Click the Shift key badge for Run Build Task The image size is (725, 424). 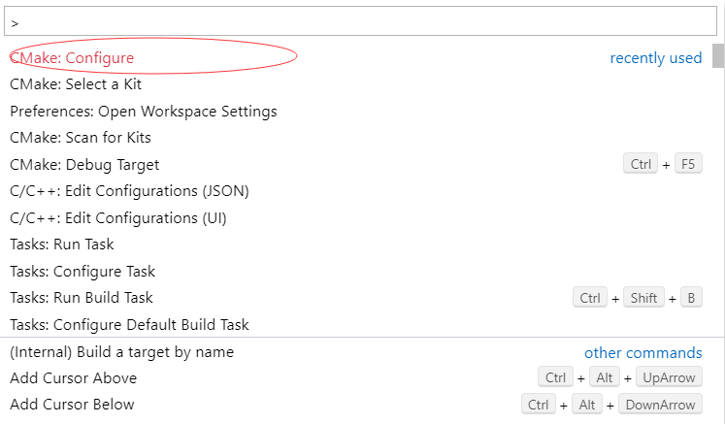tap(643, 298)
